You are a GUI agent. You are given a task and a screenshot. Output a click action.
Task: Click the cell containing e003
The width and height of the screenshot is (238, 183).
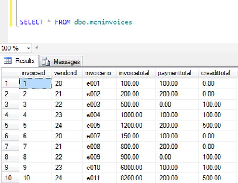(x=93, y=104)
